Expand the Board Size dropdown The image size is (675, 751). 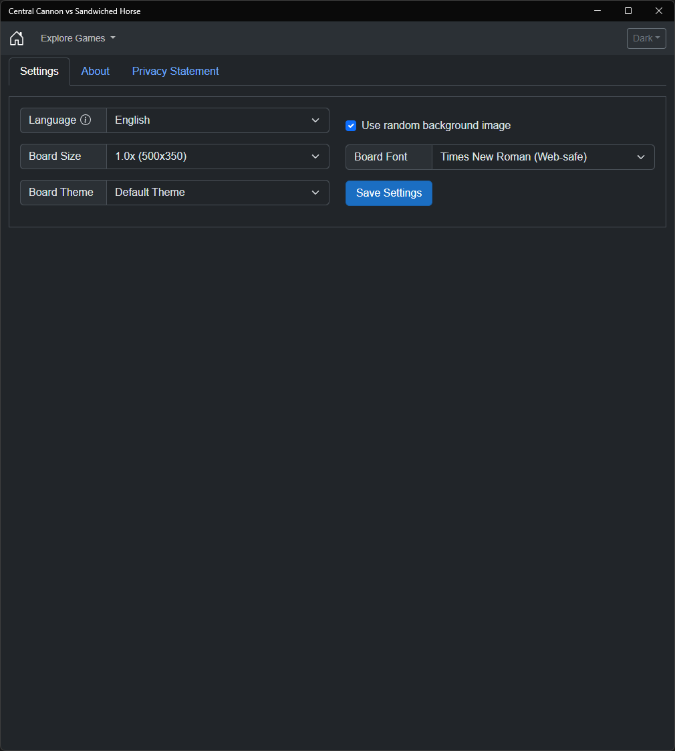click(x=218, y=156)
